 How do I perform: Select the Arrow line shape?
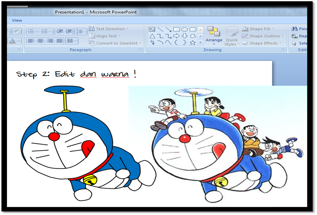(x=168, y=30)
